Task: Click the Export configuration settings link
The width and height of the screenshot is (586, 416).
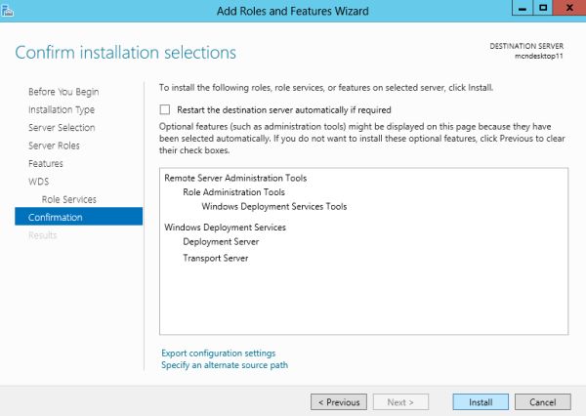Action: (x=218, y=354)
